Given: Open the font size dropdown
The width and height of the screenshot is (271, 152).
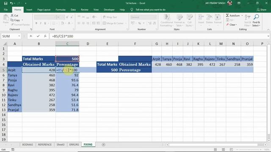Looking at the screenshot, I should coord(63,17).
